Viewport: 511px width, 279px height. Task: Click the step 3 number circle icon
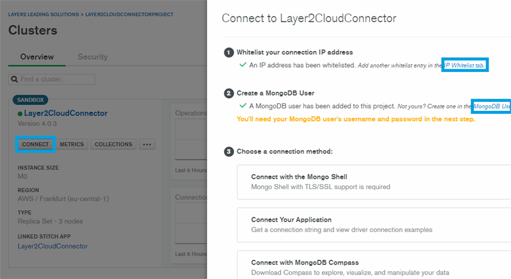coord(228,152)
